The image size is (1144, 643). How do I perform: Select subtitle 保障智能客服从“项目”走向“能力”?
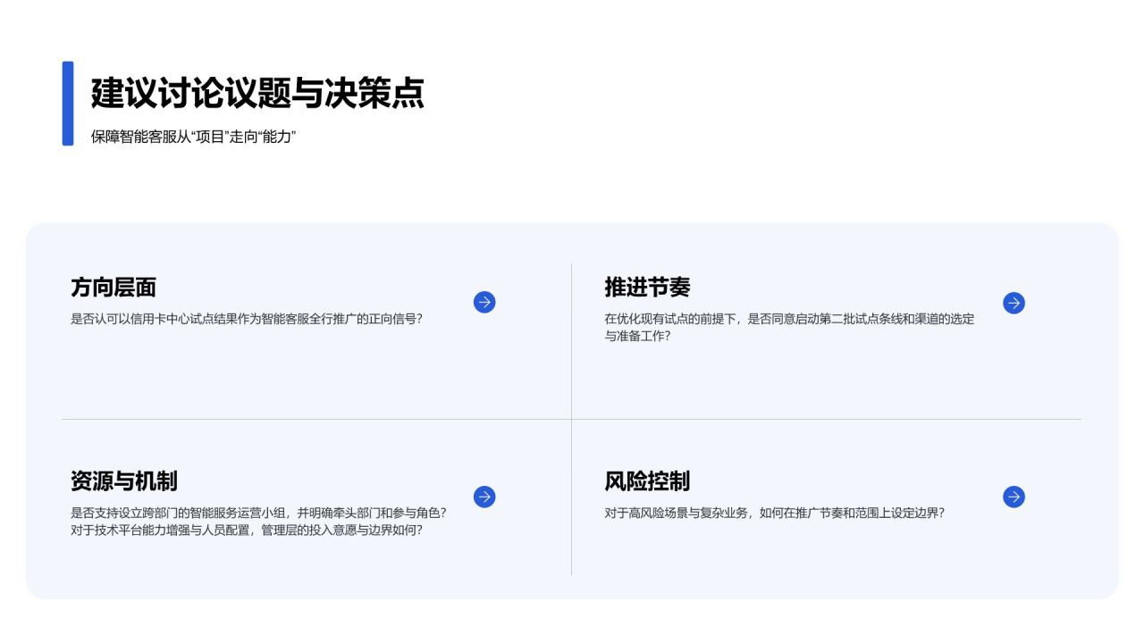193,138
